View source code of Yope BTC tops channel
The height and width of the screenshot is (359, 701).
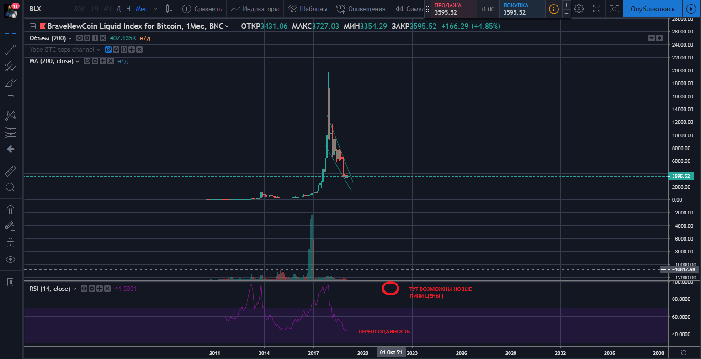(x=124, y=49)
